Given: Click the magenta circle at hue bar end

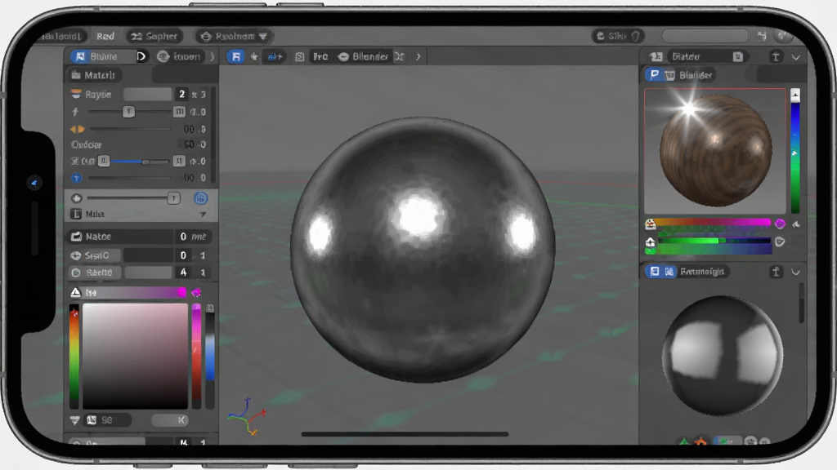Looking at the screenshot, I should tap(780, 224).
